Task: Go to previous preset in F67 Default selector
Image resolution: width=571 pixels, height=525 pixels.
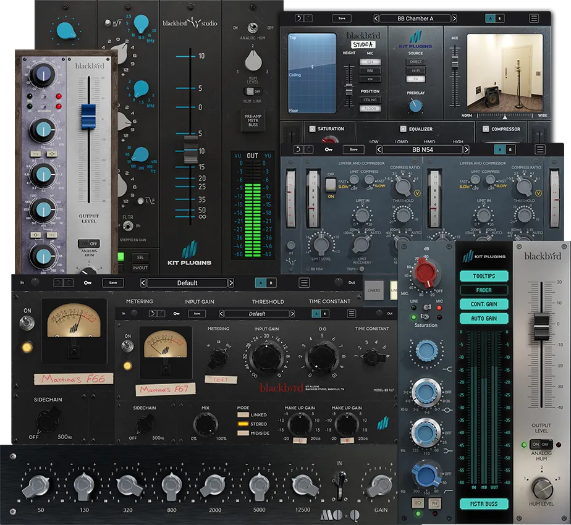Action: click(221, 314)
